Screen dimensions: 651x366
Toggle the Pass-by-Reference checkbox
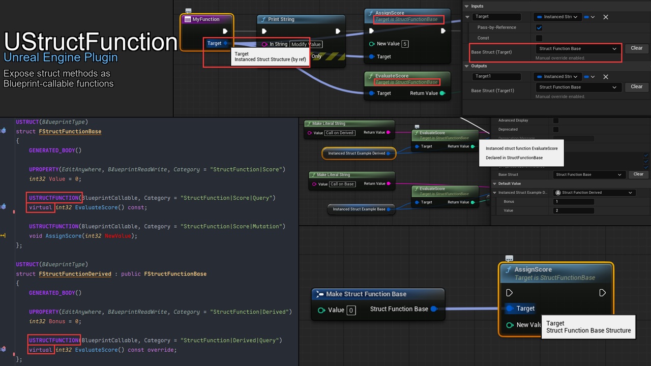point(539,27)
